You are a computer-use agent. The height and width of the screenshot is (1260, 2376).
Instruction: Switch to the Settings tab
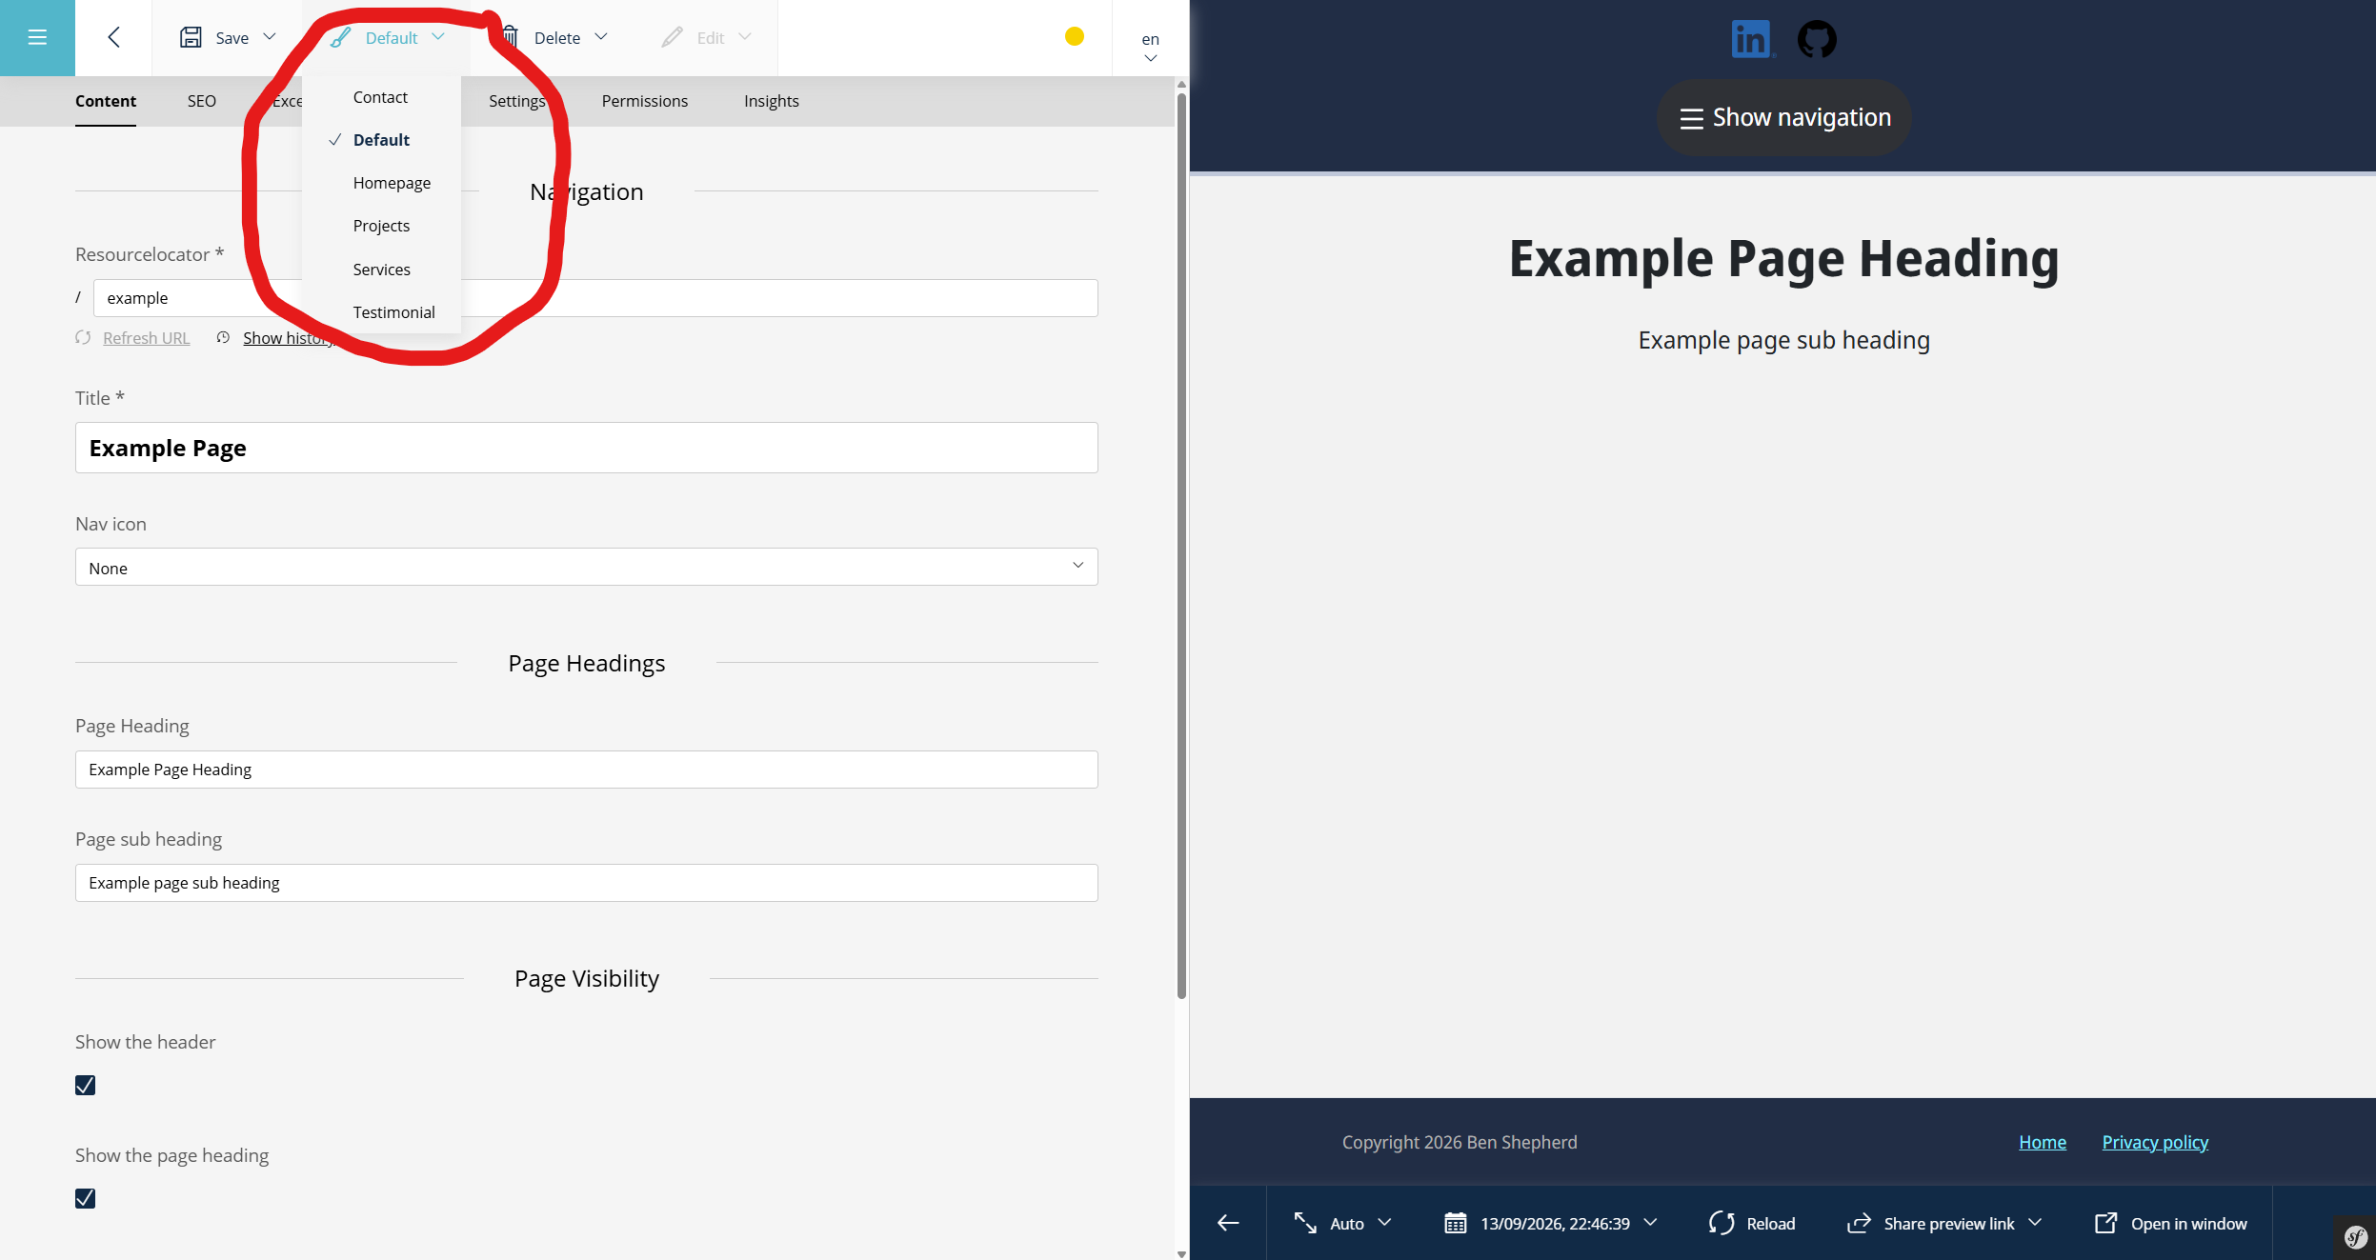tap(517, 101)
